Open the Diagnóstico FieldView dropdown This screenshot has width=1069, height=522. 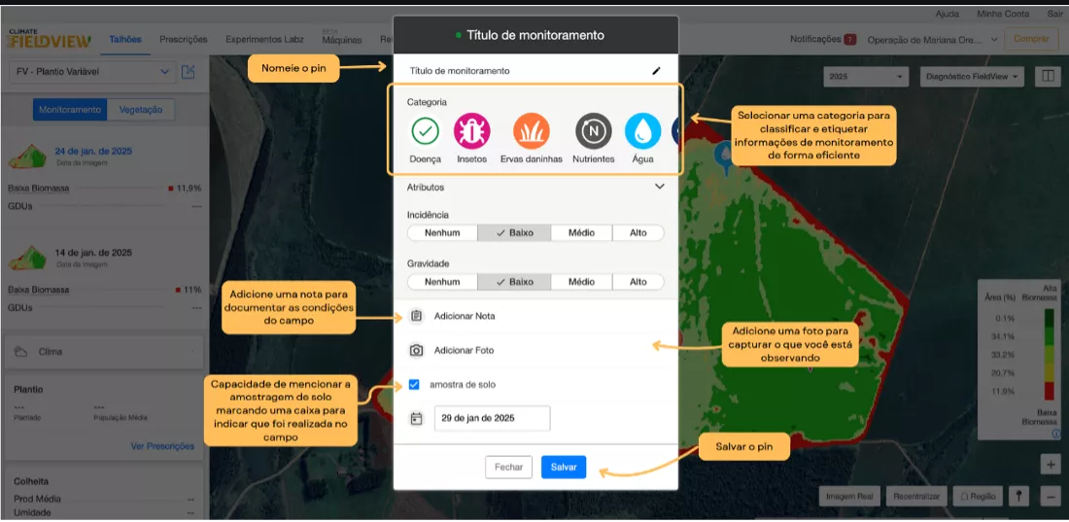[x=974, y=76]
